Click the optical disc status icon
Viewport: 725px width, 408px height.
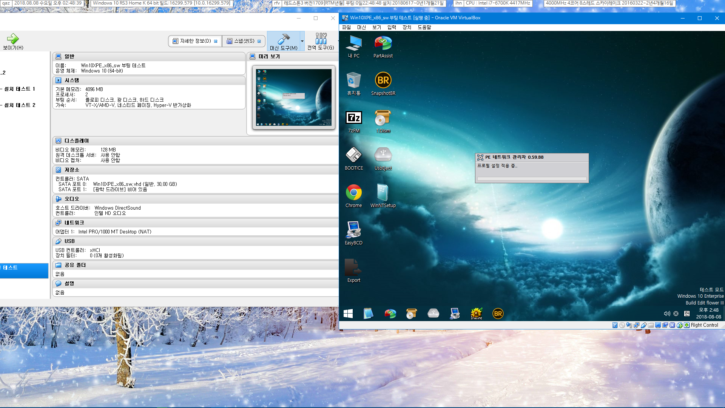coord(622,325)
